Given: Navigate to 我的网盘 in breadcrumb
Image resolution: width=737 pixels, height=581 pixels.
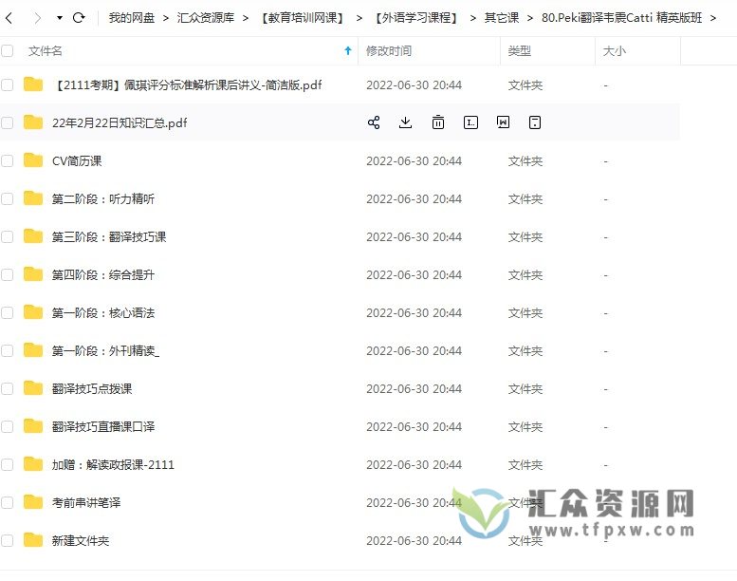Looking at the screenshot, I should [x=132, y=18].
